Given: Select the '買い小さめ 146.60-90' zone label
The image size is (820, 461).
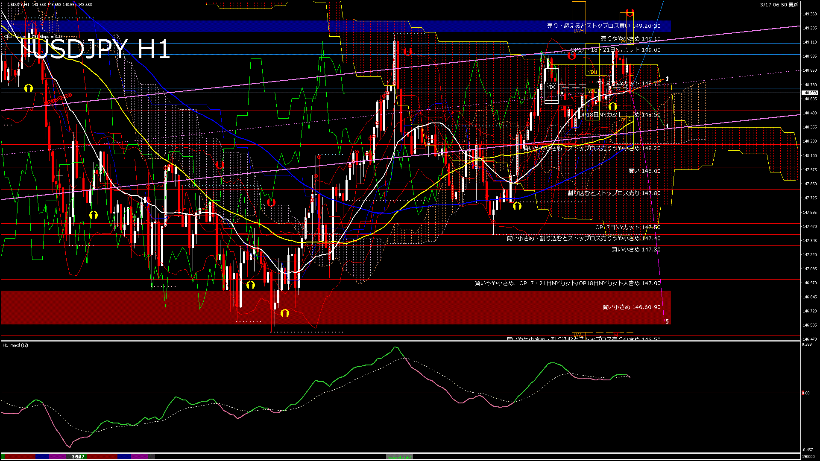Looking at the screenshot, I should [631, 307].
